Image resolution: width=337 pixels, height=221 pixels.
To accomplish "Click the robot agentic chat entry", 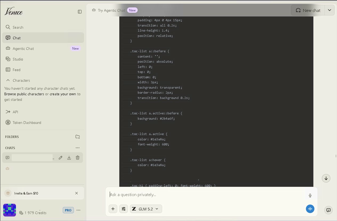I will (7, 168).
